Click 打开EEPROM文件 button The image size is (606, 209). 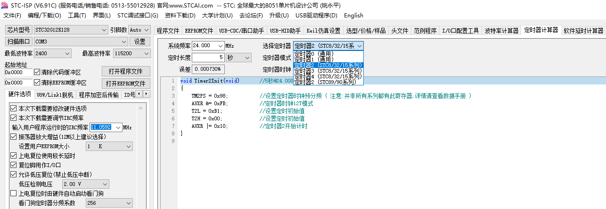(126, 84)
